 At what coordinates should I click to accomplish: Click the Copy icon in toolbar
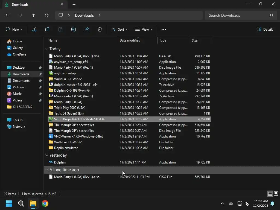(47, 30)
